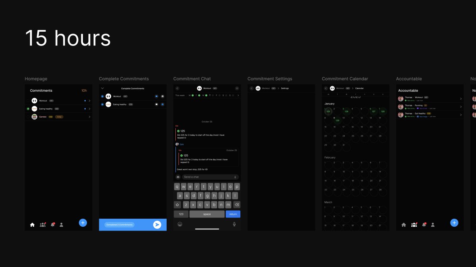The height and width of the screenshot is (267, 476).
Task: Click Settings breadcrumb label
Action: tap(285, 88)
